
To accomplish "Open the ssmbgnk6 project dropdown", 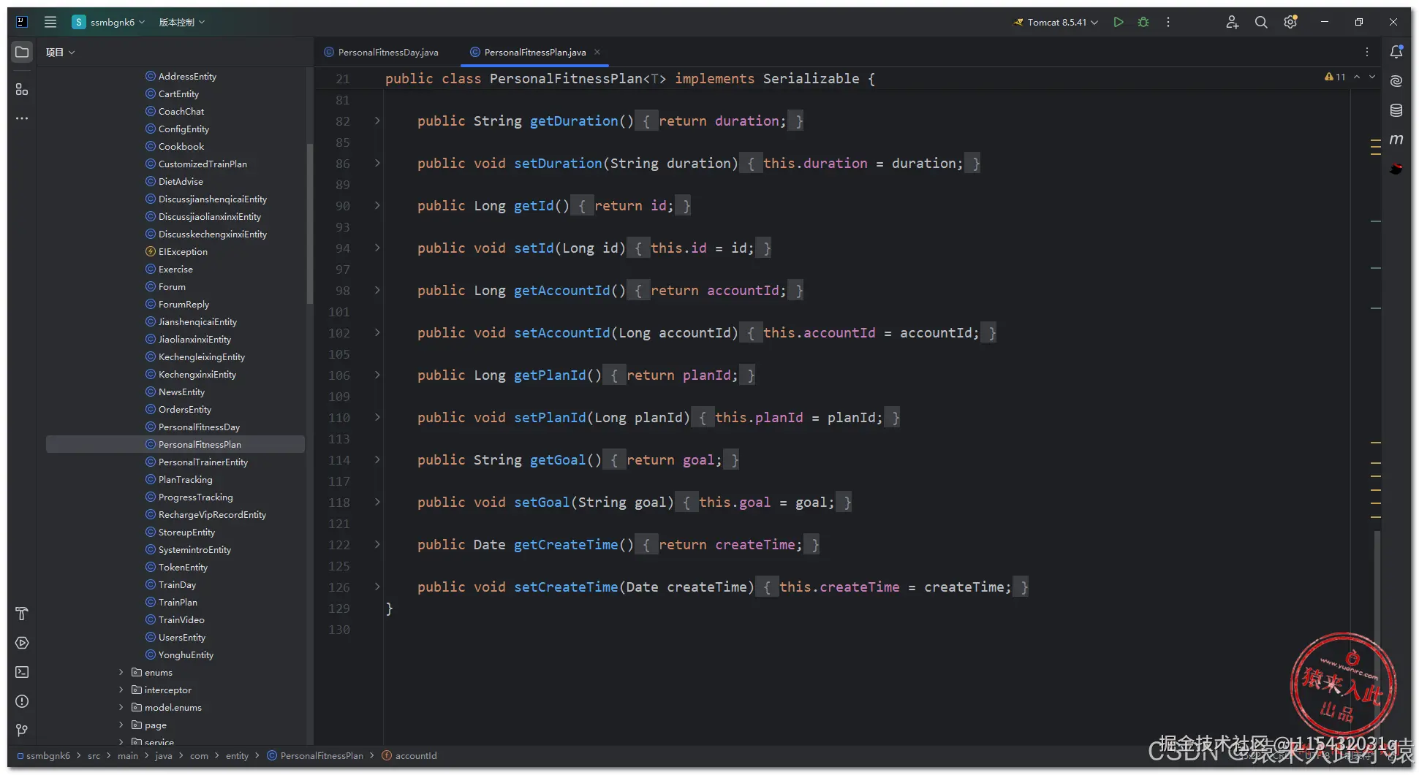I will (x=109, y=22).
